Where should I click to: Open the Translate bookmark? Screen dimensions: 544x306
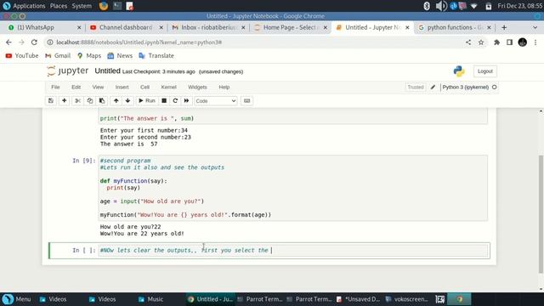(156, 55)
